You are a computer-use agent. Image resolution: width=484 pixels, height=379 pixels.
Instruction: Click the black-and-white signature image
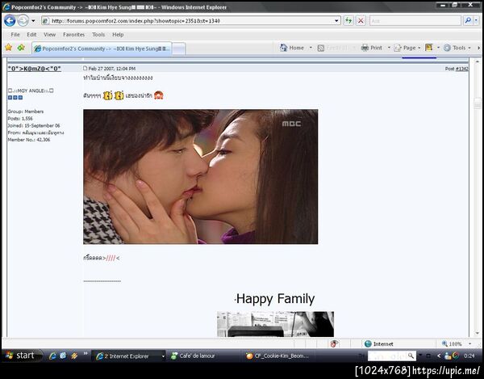[x=275, y=324]
